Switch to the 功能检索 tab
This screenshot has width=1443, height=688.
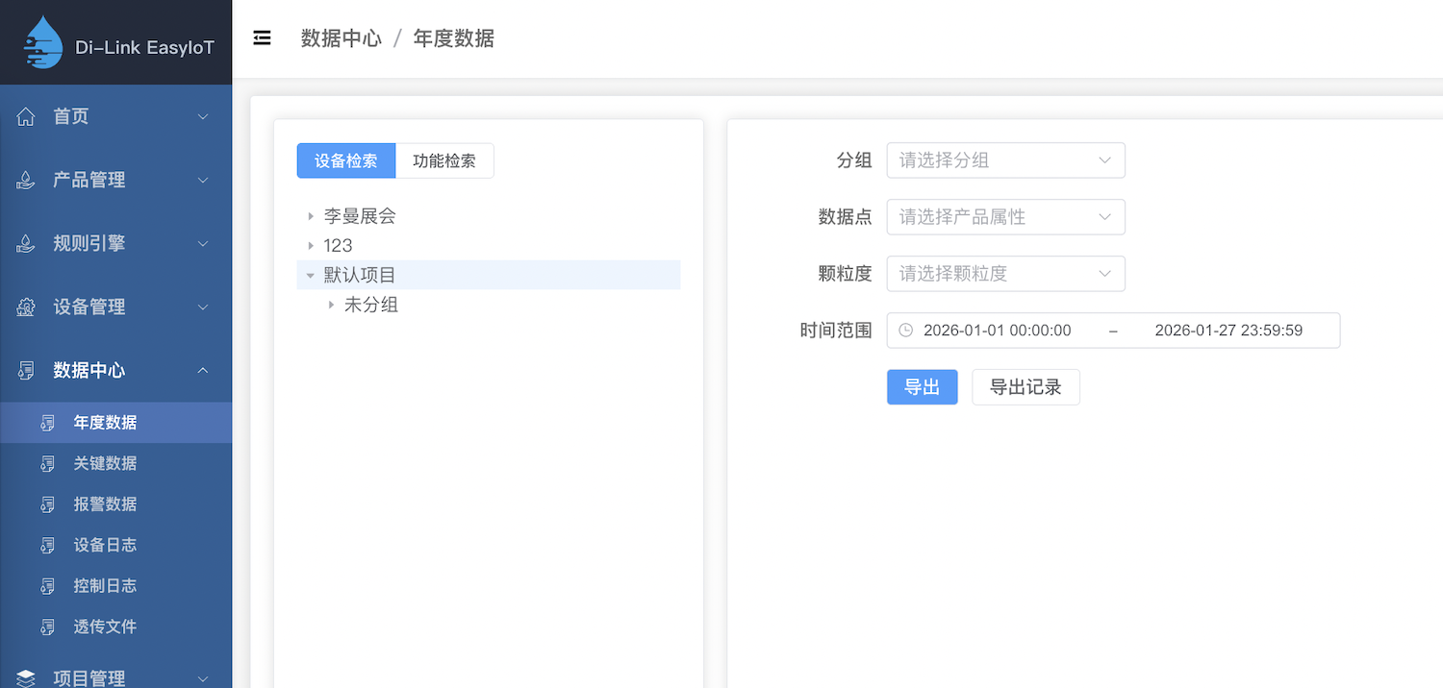(444, 161)
